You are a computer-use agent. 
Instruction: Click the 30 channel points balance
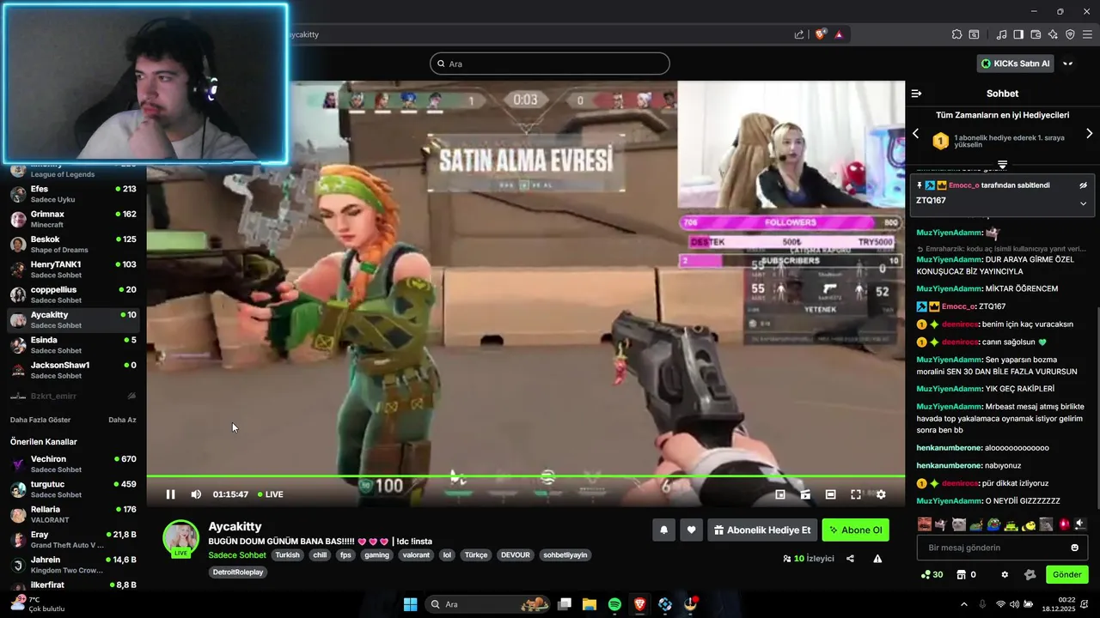[x=932, y=575]
